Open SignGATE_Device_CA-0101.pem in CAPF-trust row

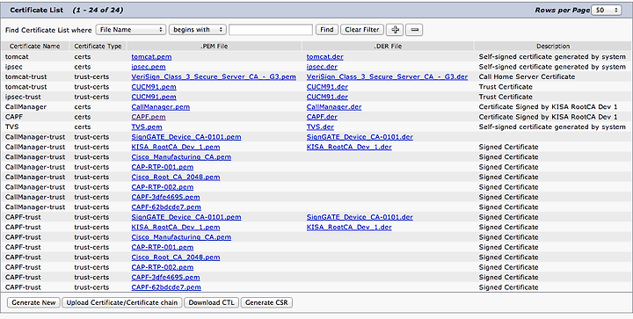point(186,217)
